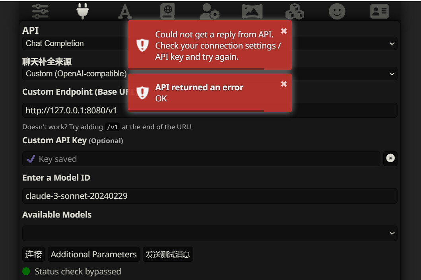Close the 'API returned an error' toast
This screenshot has width=421, height=280.
tap(283, 84)
